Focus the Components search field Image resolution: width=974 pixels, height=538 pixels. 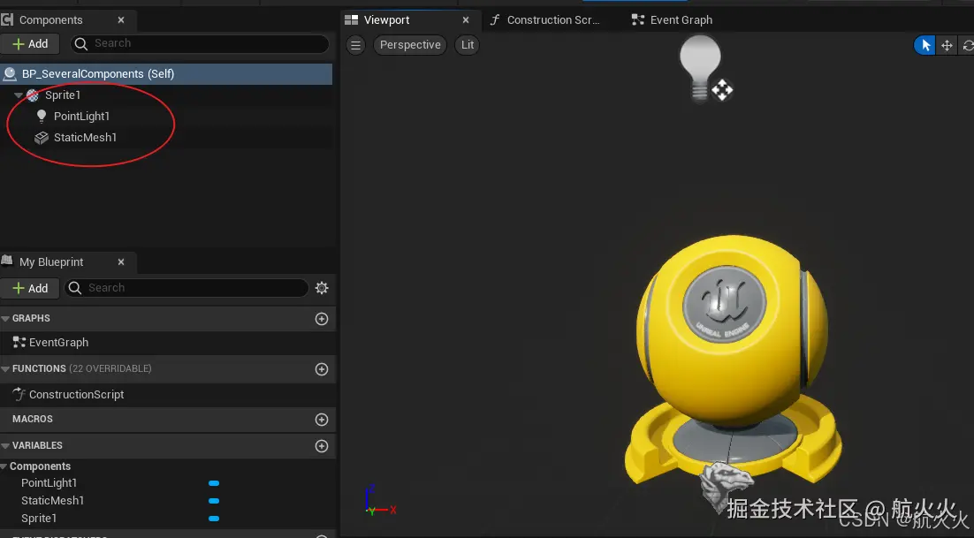(199, 43)
